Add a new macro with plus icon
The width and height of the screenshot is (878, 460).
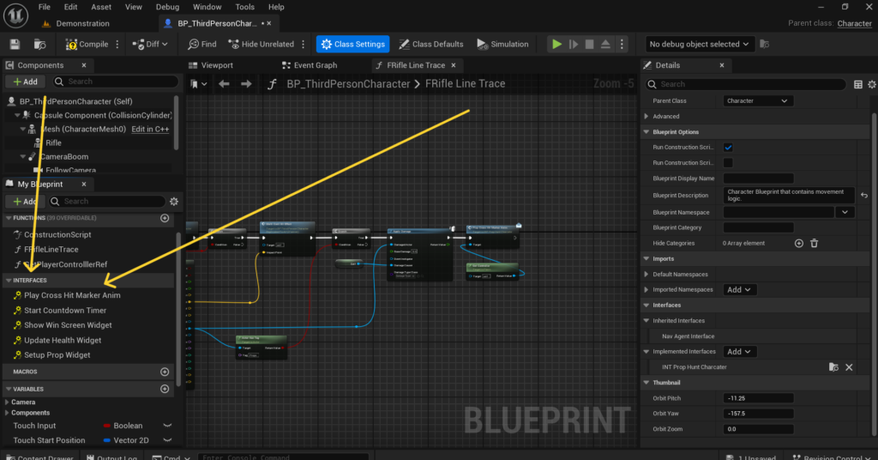[x=165, y=372]
